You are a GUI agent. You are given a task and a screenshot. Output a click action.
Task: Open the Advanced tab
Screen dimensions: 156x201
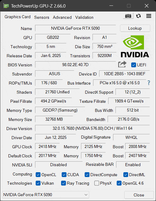pyautogui.click(x=62, y=17)
